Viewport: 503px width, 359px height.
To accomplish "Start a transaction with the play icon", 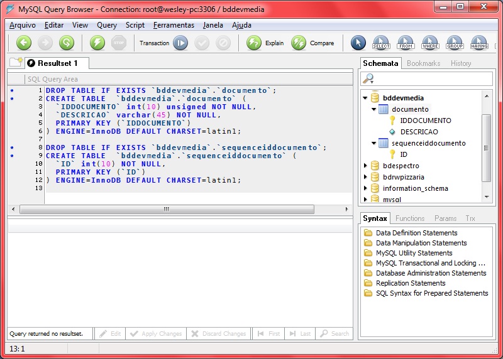I will click(180, 43).
